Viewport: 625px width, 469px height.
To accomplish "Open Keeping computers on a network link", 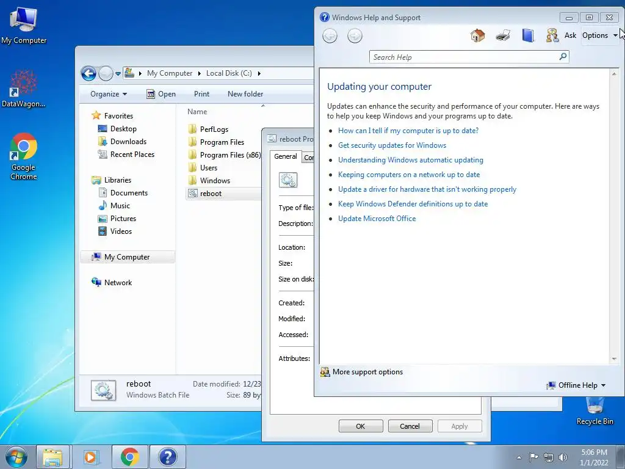I will coord(409,174).
